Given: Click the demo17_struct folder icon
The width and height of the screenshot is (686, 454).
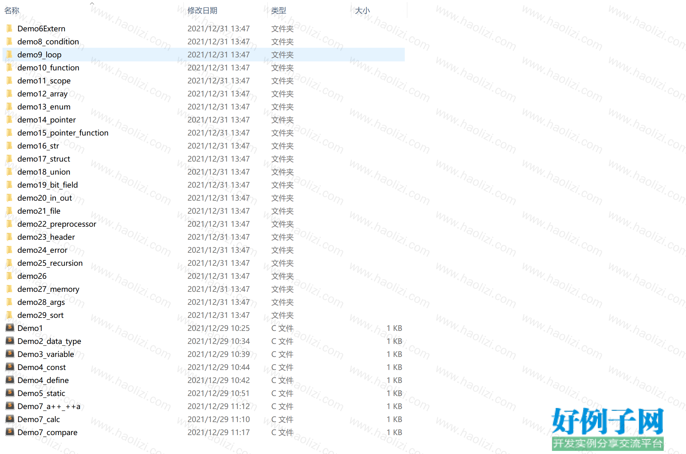Looking at the screenshot, I should point(10,159).
